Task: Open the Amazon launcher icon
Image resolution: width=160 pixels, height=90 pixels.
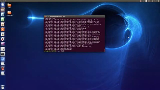Action: coord(3,34)
